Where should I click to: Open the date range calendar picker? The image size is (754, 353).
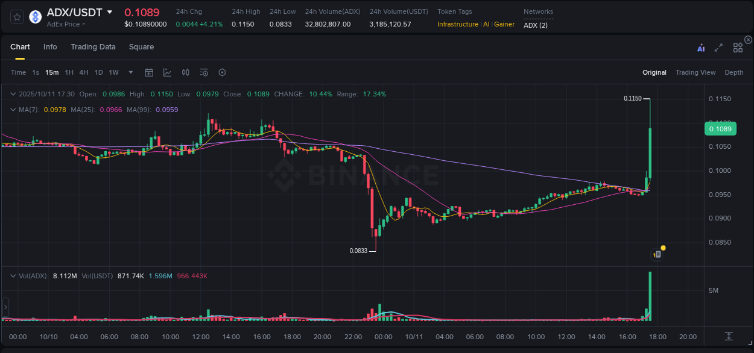tap(149, 72)
